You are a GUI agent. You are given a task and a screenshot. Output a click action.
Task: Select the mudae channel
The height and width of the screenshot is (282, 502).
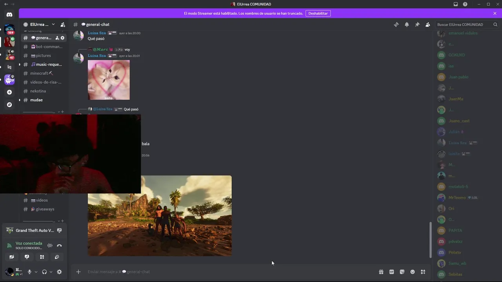pos(44,100)
